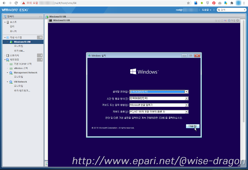Click the 다음(N) button in Windows setup
Viewport: 248px width, 170px height.
(x=193, y=126)
